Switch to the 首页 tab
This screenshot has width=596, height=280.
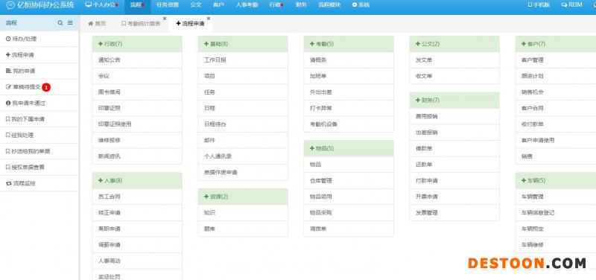point(97,24)
